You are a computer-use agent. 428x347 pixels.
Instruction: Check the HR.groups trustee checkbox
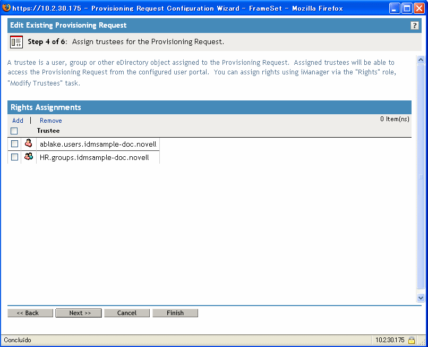click(14, 157)
